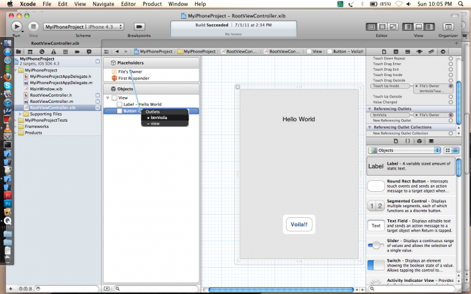This screenshot has width=471, height=294.
Task: Click the Run button in toolbar
Action: tap(17, 26)
